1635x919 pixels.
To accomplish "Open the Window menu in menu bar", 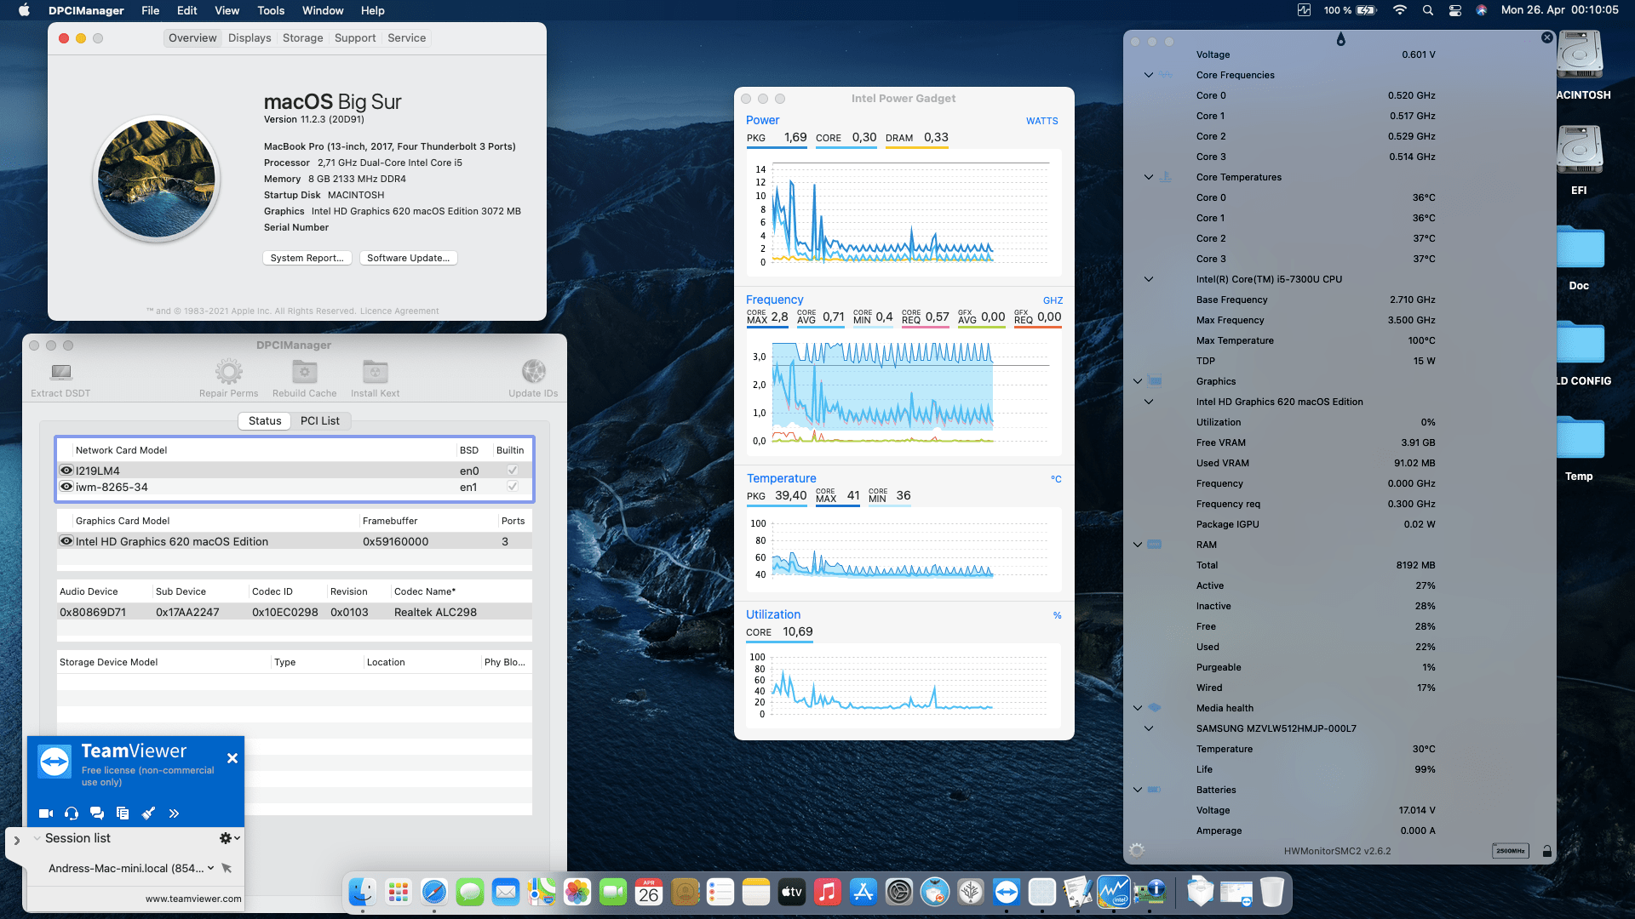I will [323, 10].
